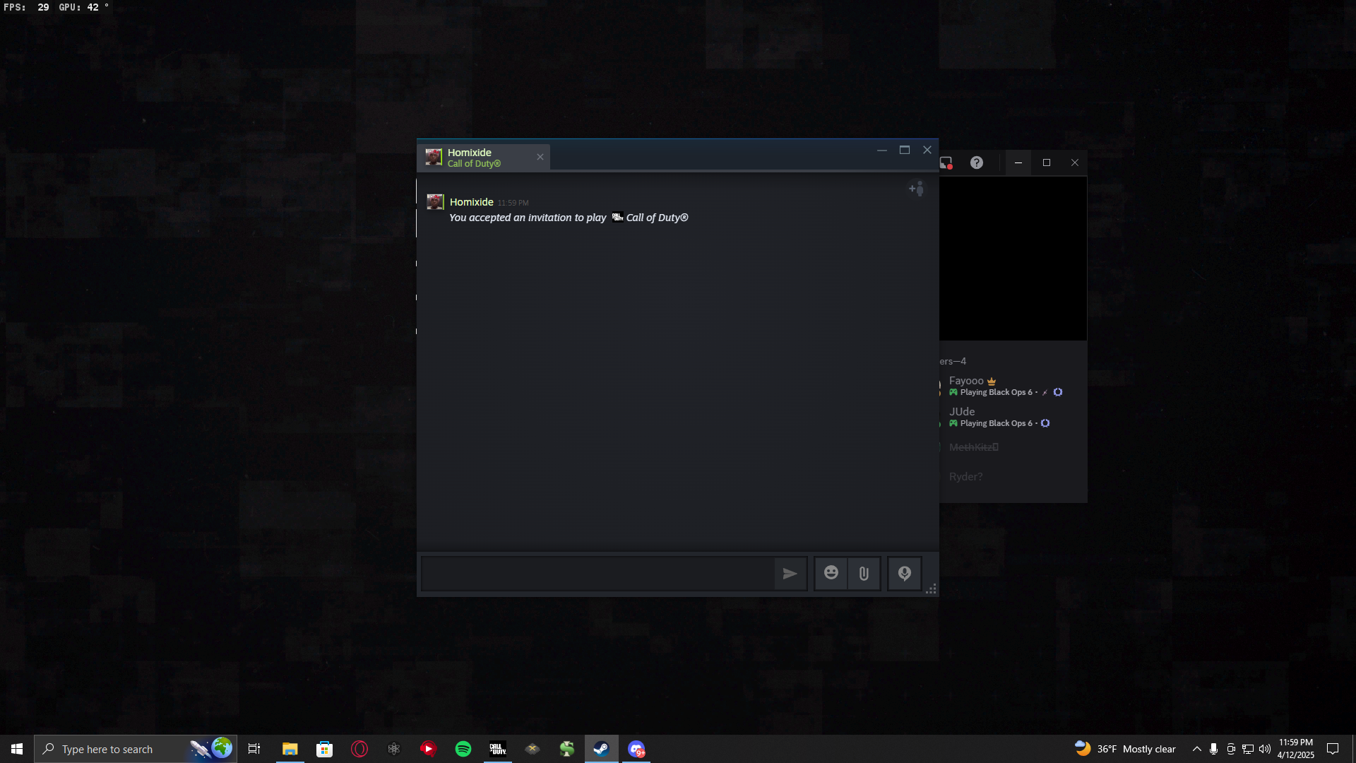
Task: Minimize the Discord window
Action: point(1018,163)
